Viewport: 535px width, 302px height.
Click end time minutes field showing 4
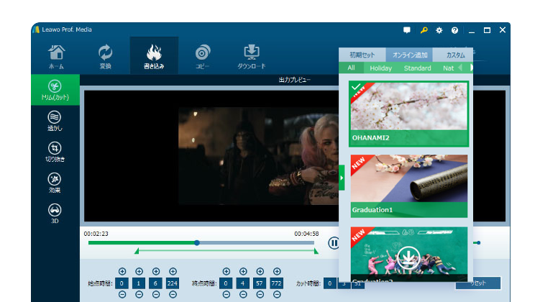[242, 283]
